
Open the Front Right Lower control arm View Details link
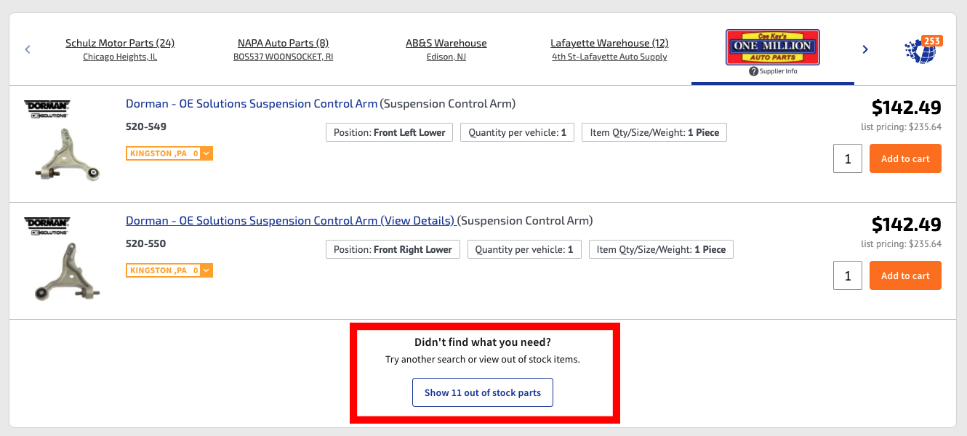[x=290, y=221]
